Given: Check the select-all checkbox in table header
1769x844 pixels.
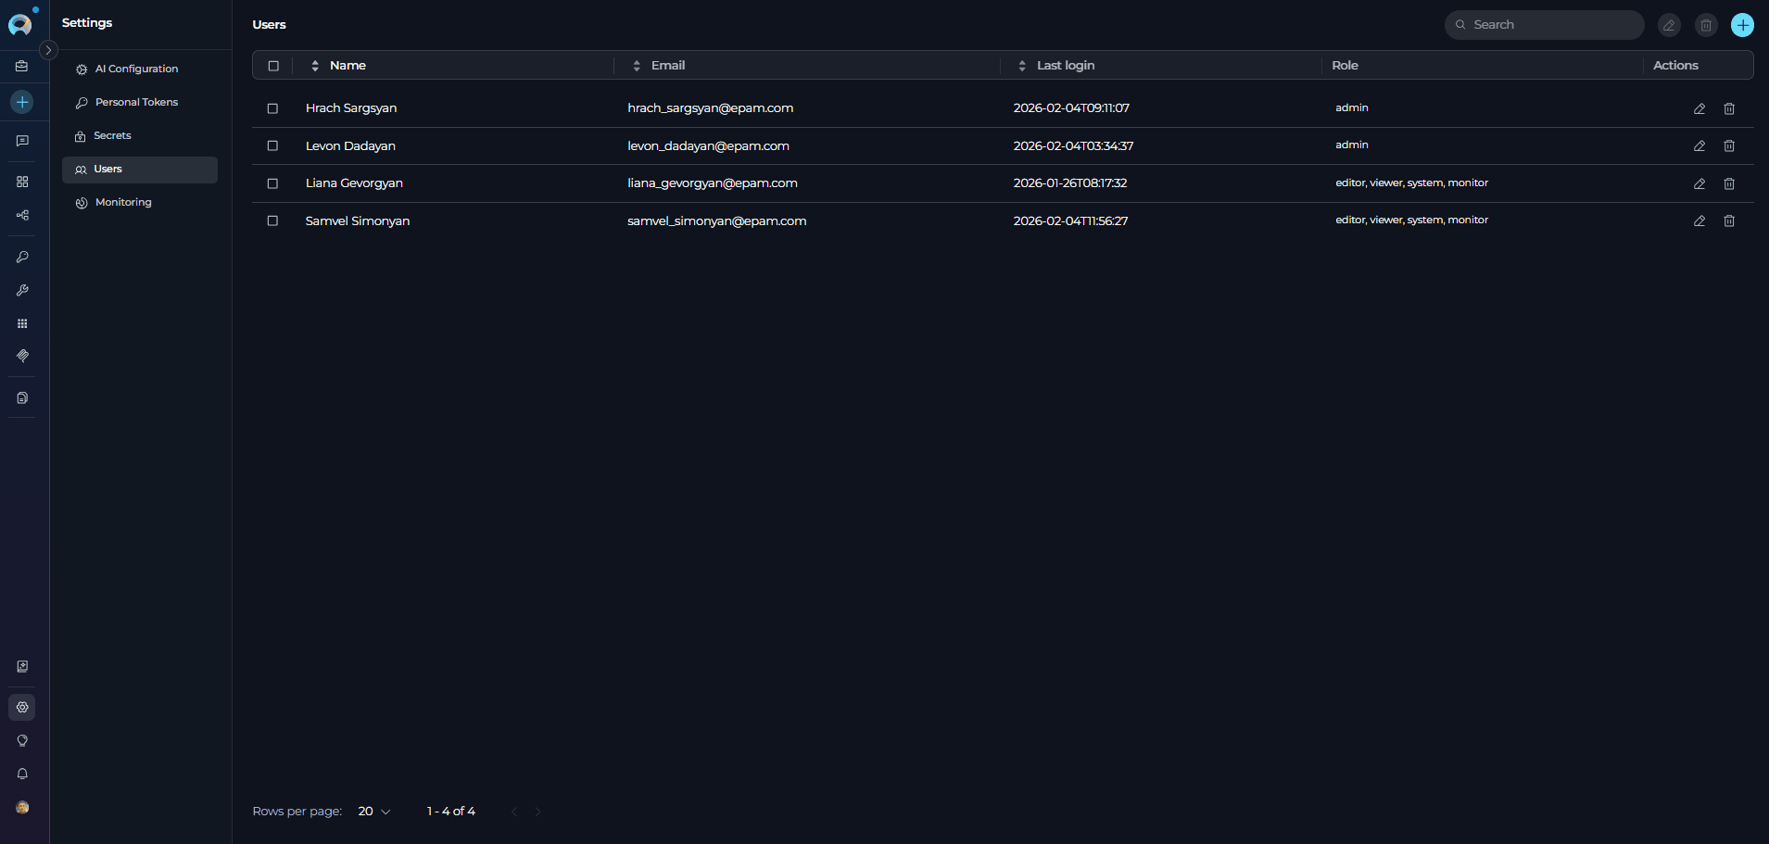Looking at the screenshot, I should (274, 66).
